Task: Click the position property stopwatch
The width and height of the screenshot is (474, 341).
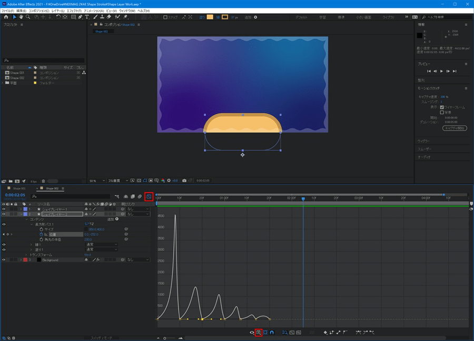Action: 41,234
